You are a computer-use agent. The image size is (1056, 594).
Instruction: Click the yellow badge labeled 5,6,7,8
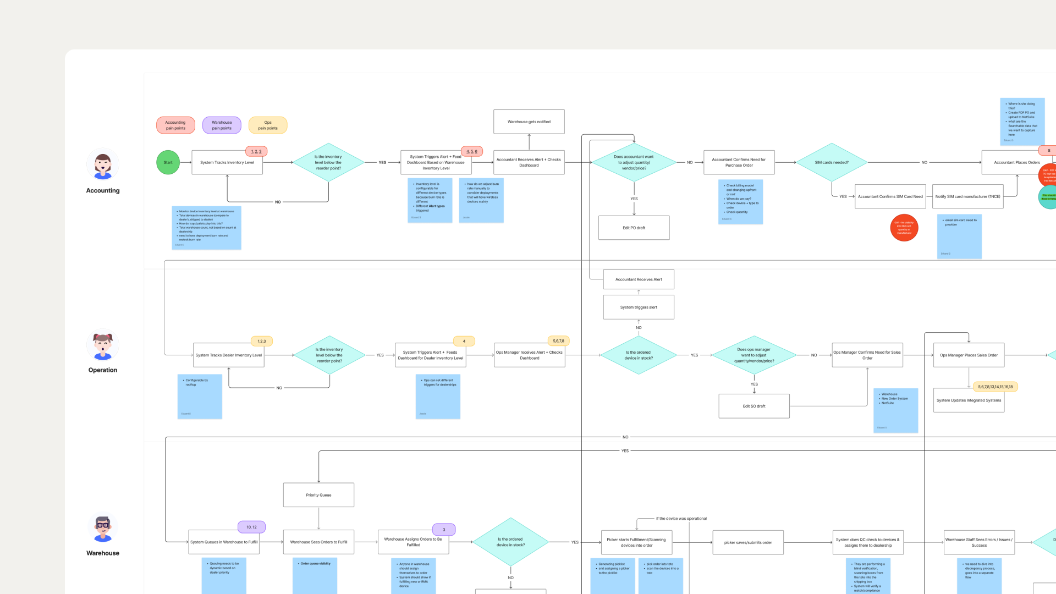(558, 341)
